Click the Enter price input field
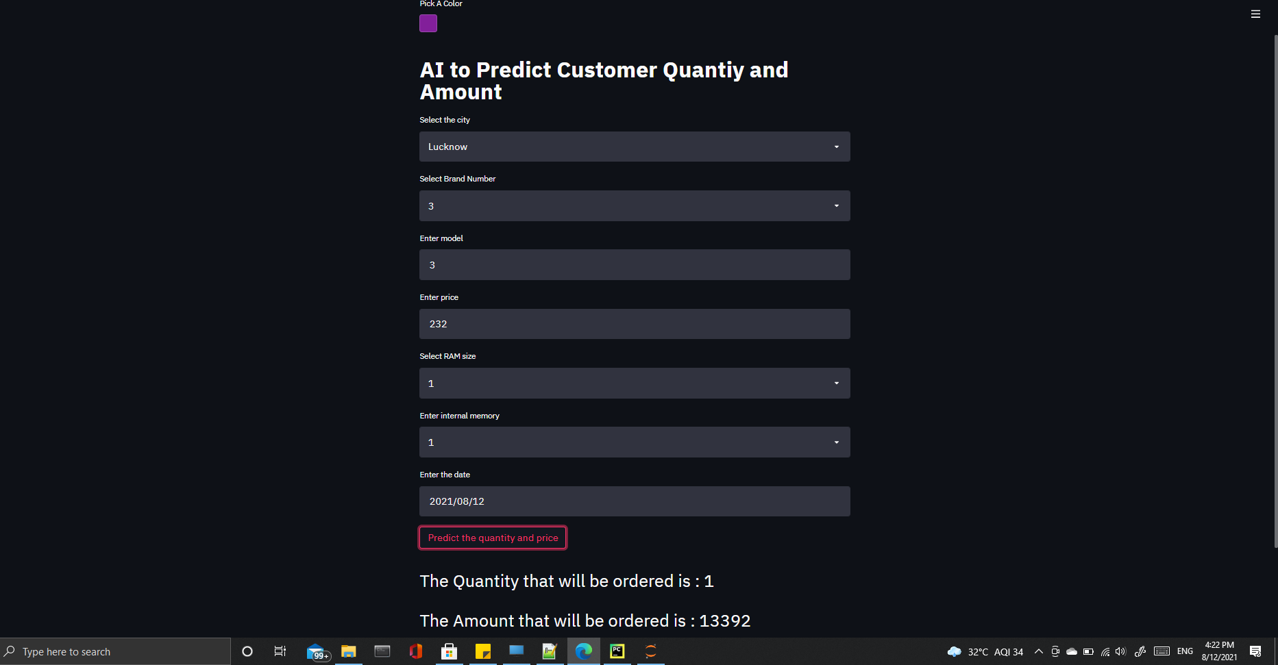This screenshot has width=1278, height=665. pos(634,323)
